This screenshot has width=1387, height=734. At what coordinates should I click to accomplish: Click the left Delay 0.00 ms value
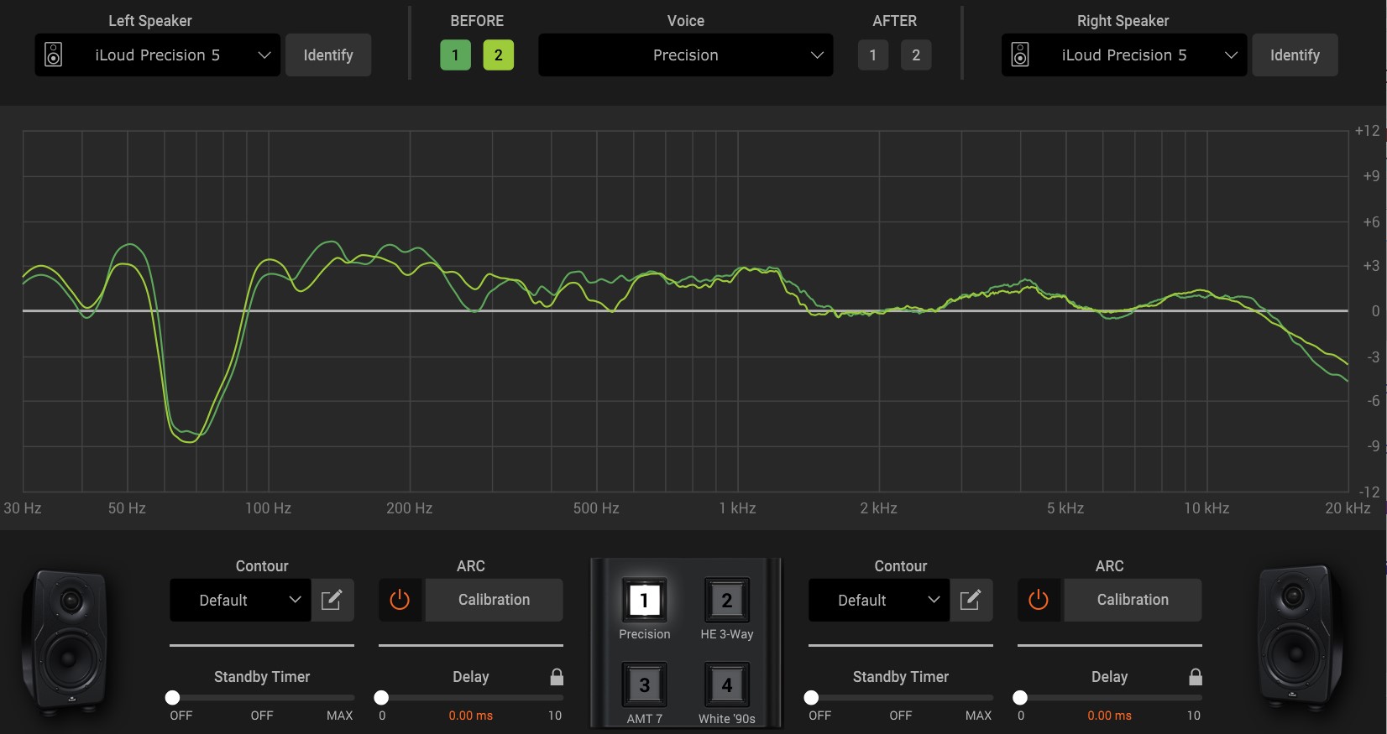pos(471,716)
